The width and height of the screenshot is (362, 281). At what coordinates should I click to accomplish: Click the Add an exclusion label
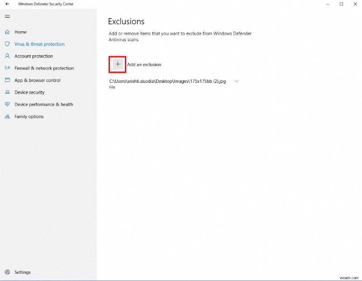[x=143, y=64]
